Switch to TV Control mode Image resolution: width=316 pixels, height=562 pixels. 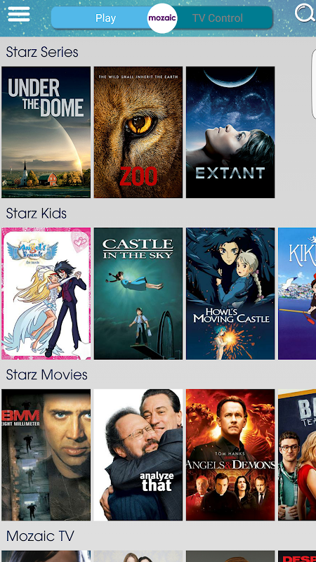tap(218, 18)
